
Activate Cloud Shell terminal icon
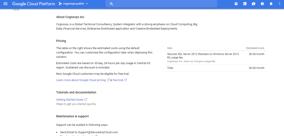pos(245,4)
